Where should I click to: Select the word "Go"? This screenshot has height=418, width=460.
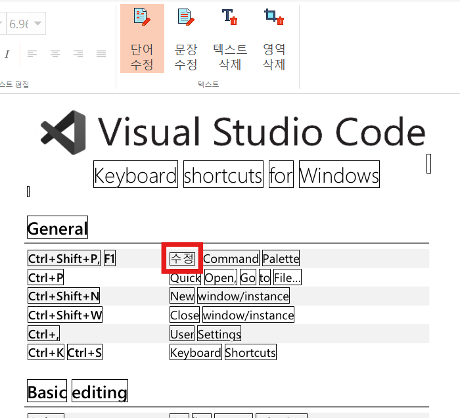click(248, 277)
